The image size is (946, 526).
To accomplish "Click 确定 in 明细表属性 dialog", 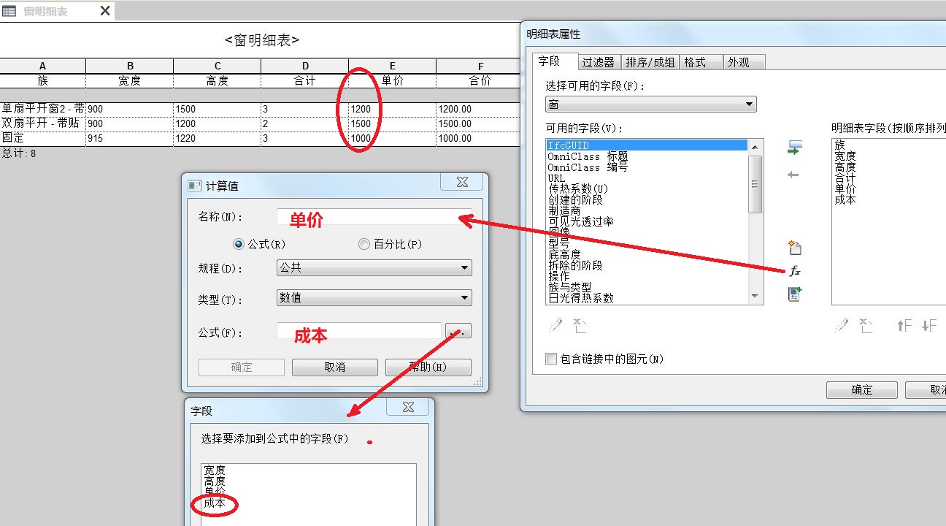I will pos(862,390).
